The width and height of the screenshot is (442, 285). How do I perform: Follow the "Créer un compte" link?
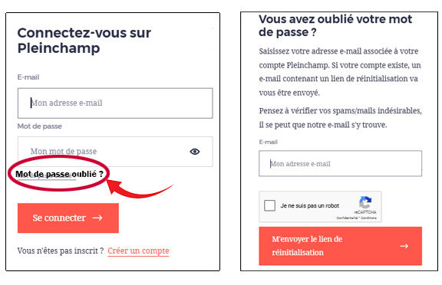[138, 251]
